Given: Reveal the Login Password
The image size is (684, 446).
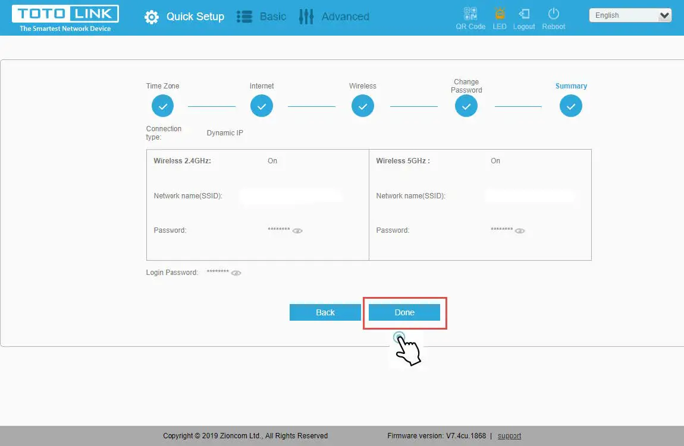Looking at the screenshot, I should click(236, 273).
